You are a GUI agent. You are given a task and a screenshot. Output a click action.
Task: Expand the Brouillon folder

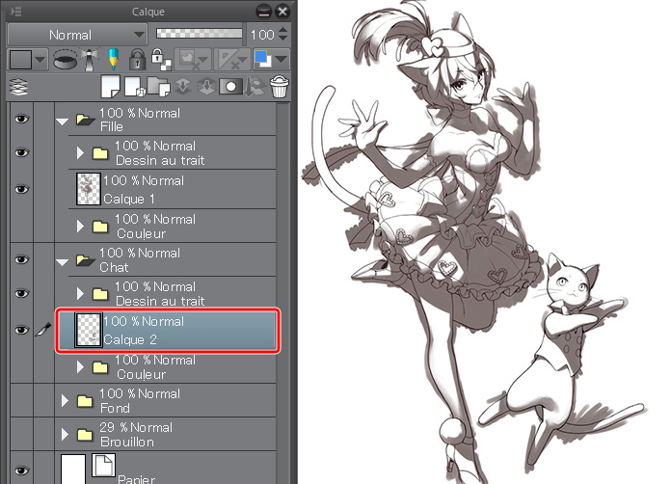65,435
